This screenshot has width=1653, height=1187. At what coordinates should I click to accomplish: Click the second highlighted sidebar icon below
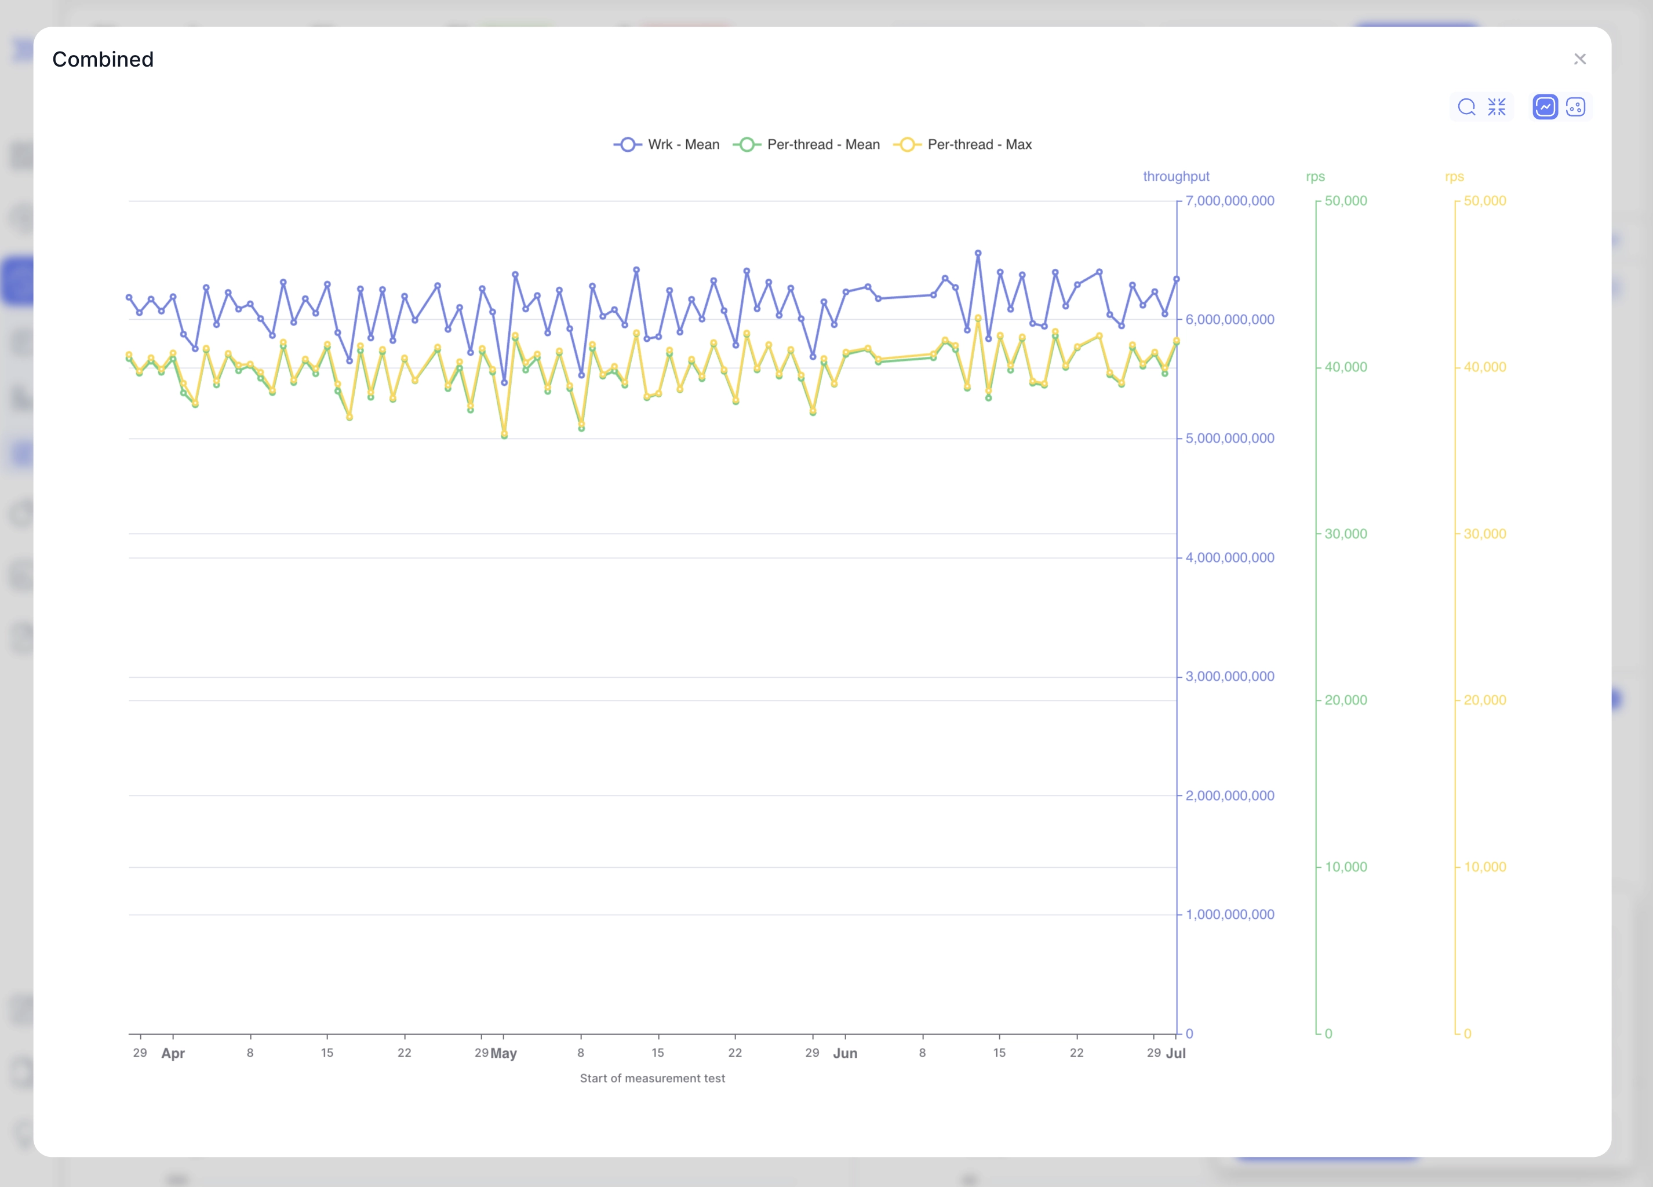click(x=18, y=452)
